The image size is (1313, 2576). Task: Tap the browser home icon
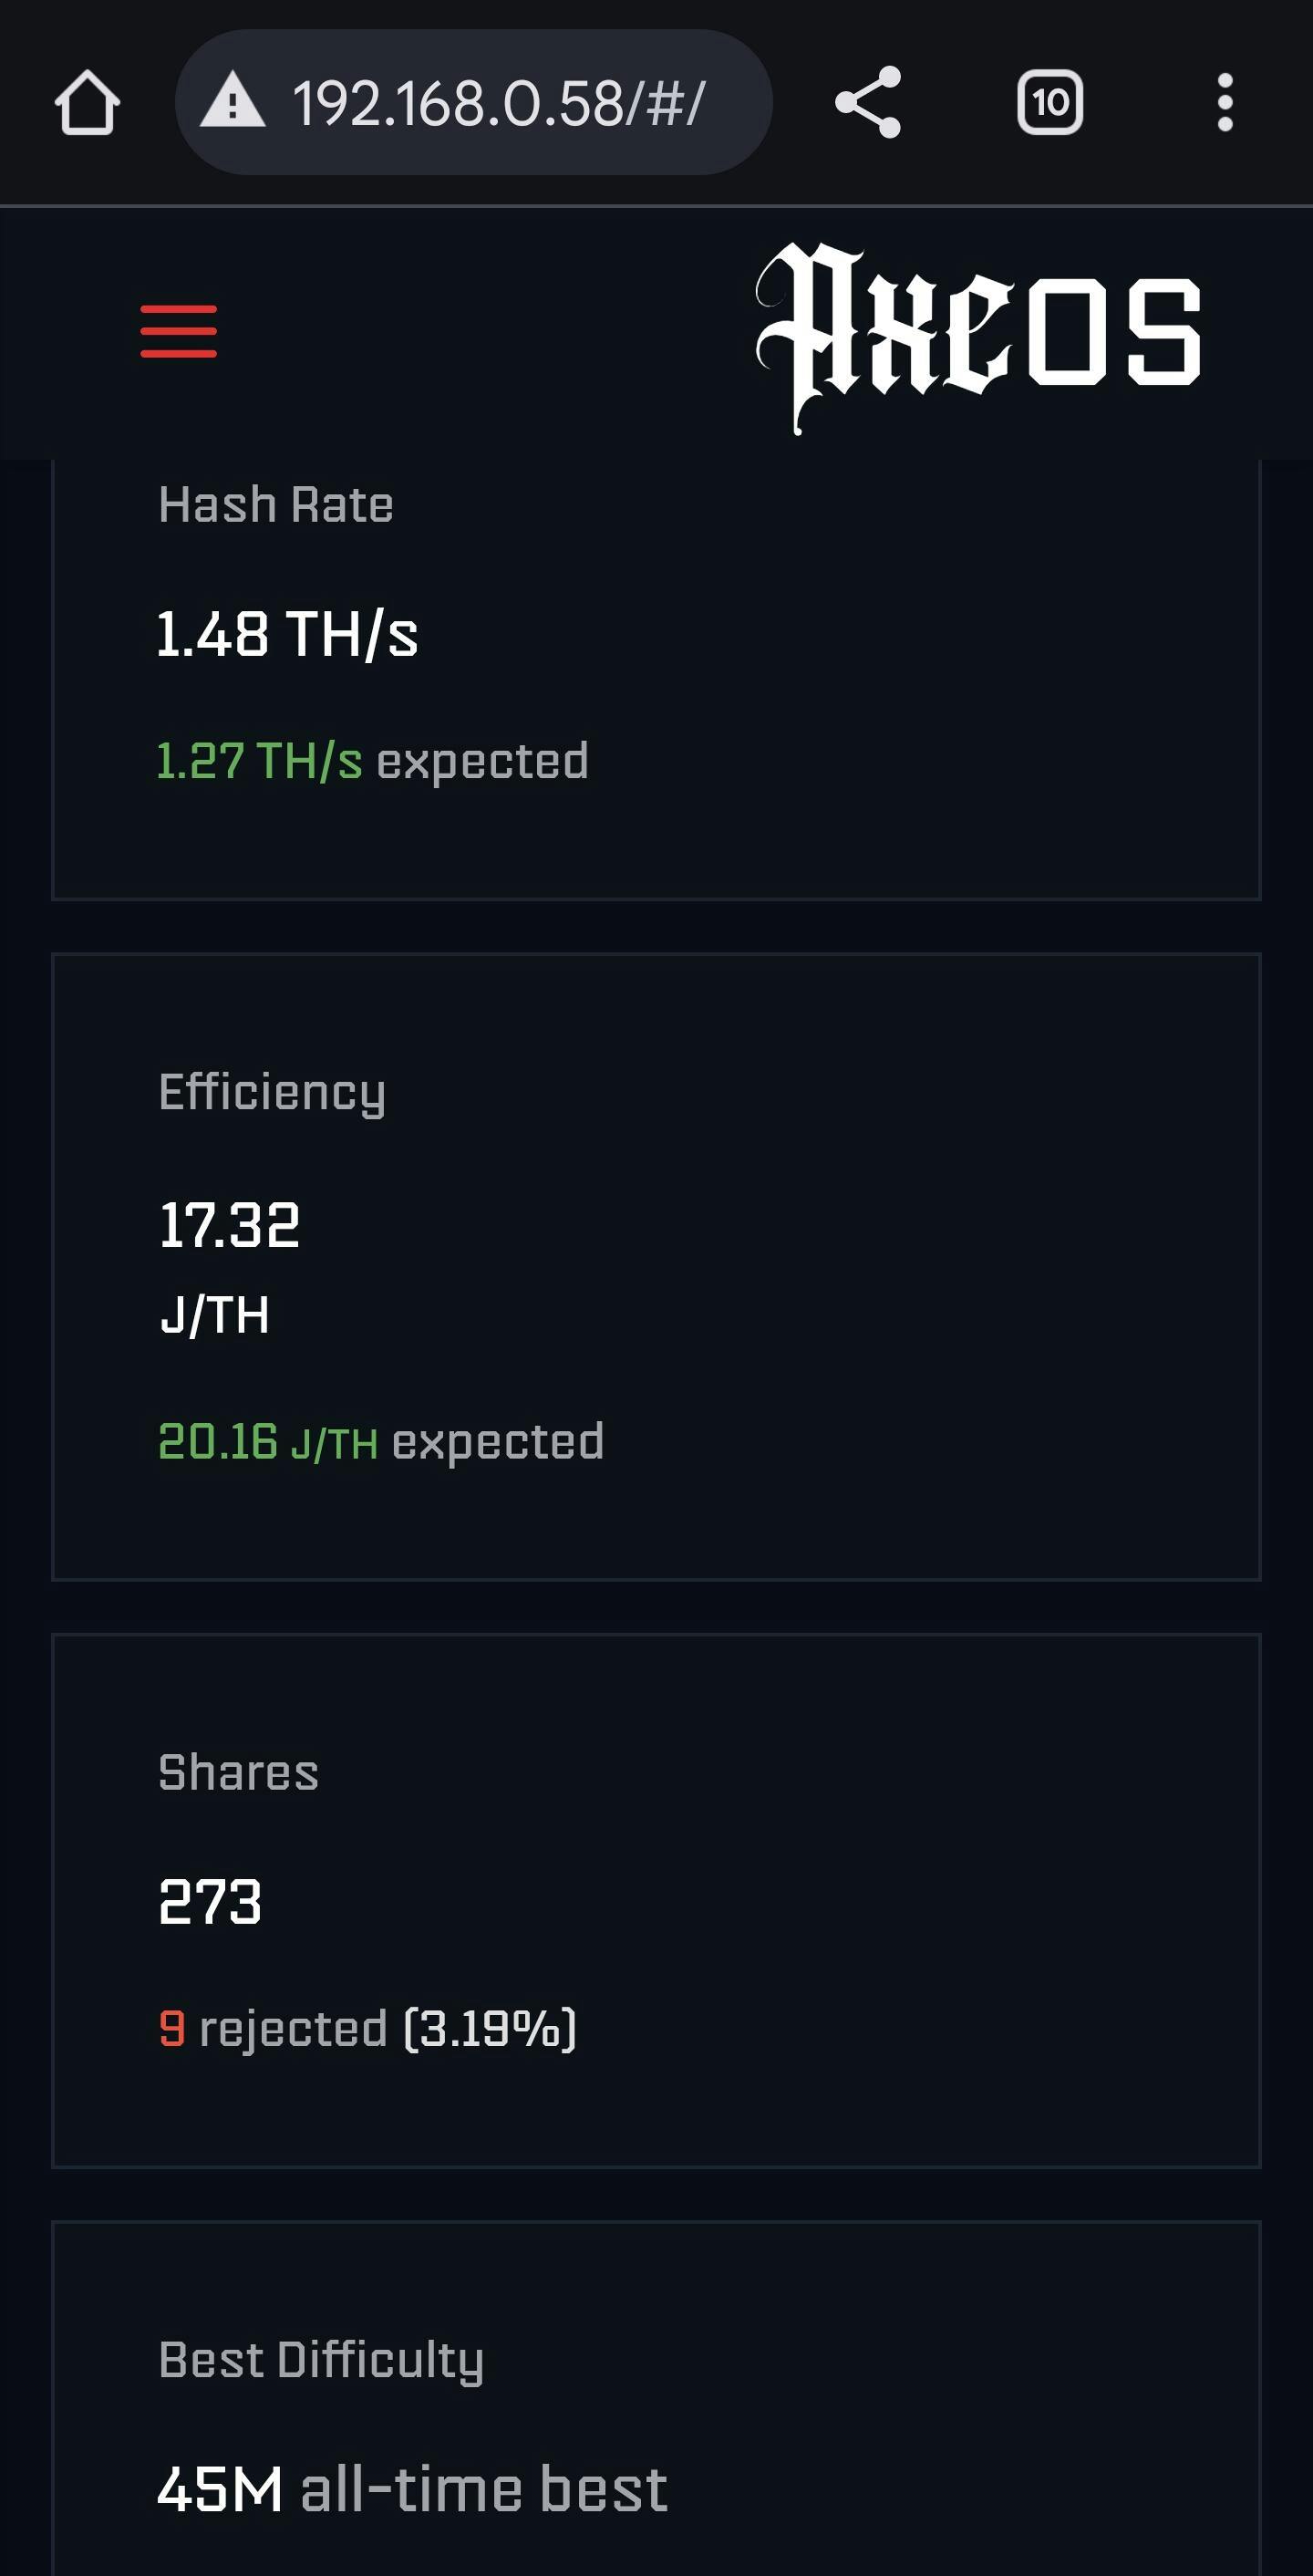coord(87,103)
